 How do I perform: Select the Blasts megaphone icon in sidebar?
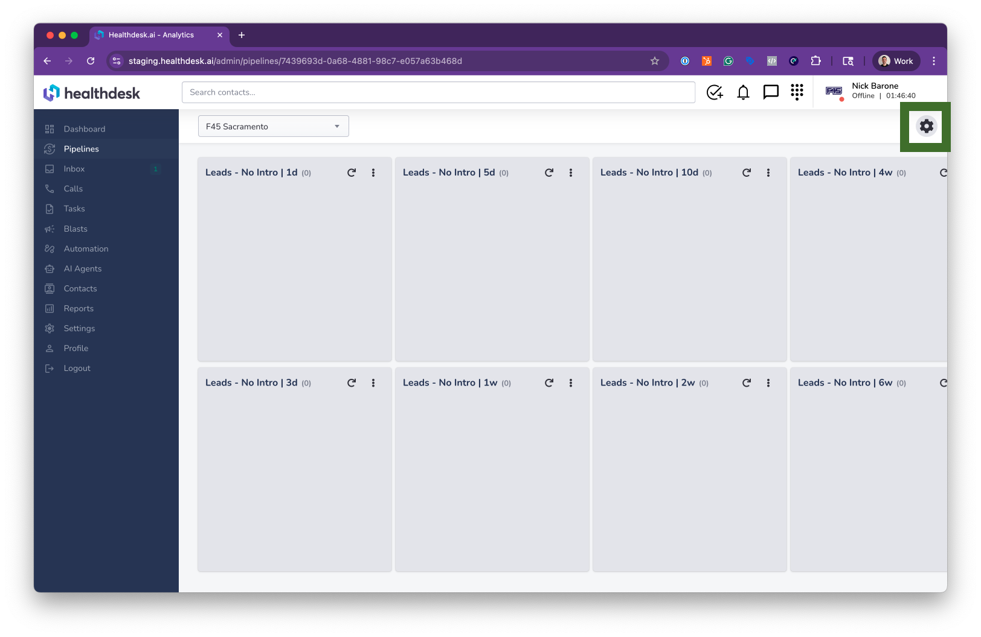point(50,229)
